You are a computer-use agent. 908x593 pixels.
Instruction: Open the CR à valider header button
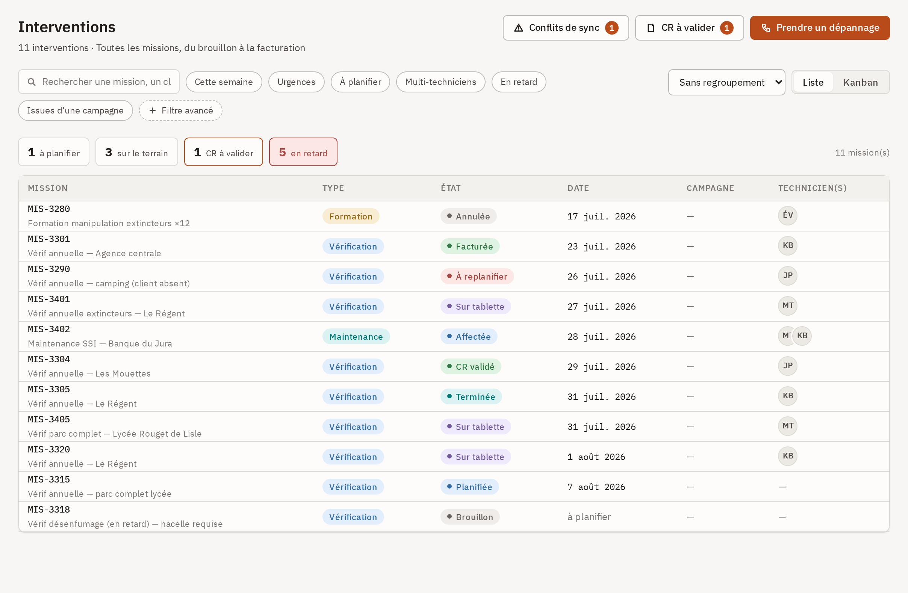[x=689, y=28]
